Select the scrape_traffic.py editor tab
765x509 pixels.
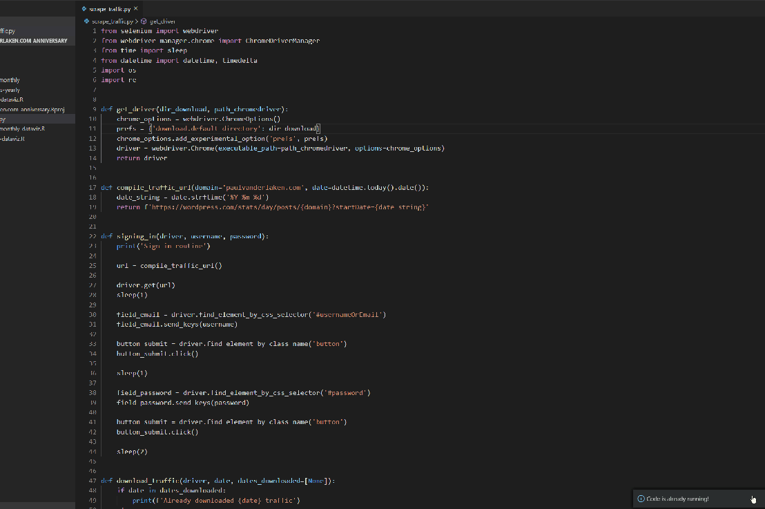[x=110, y=9]
